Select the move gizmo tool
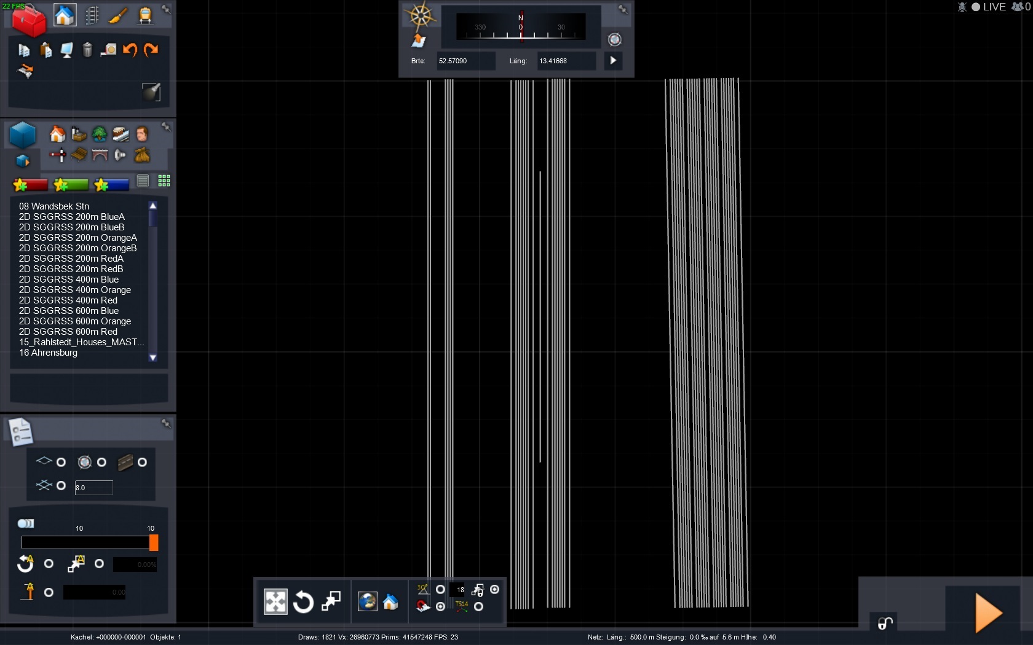The width and height of the screenshot is (1033, 645). coord(275,602)
